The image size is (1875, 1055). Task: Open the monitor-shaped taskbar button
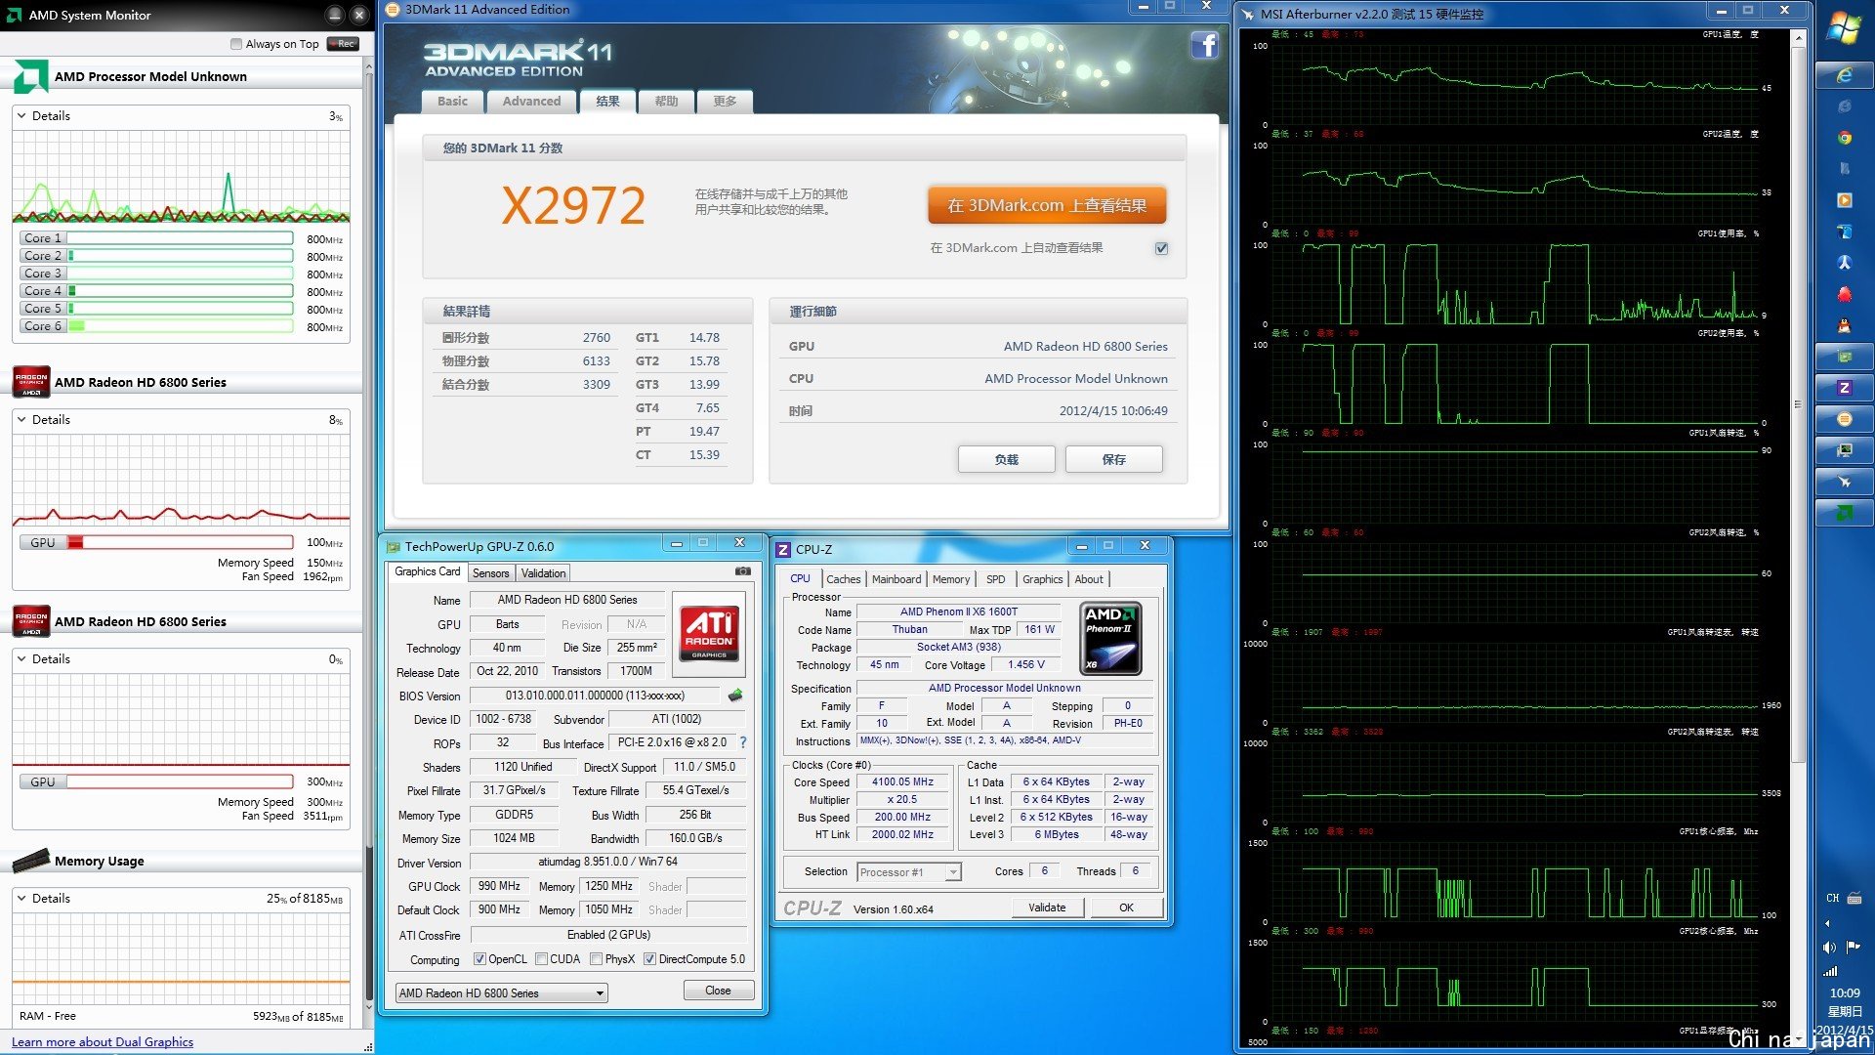1844,450
